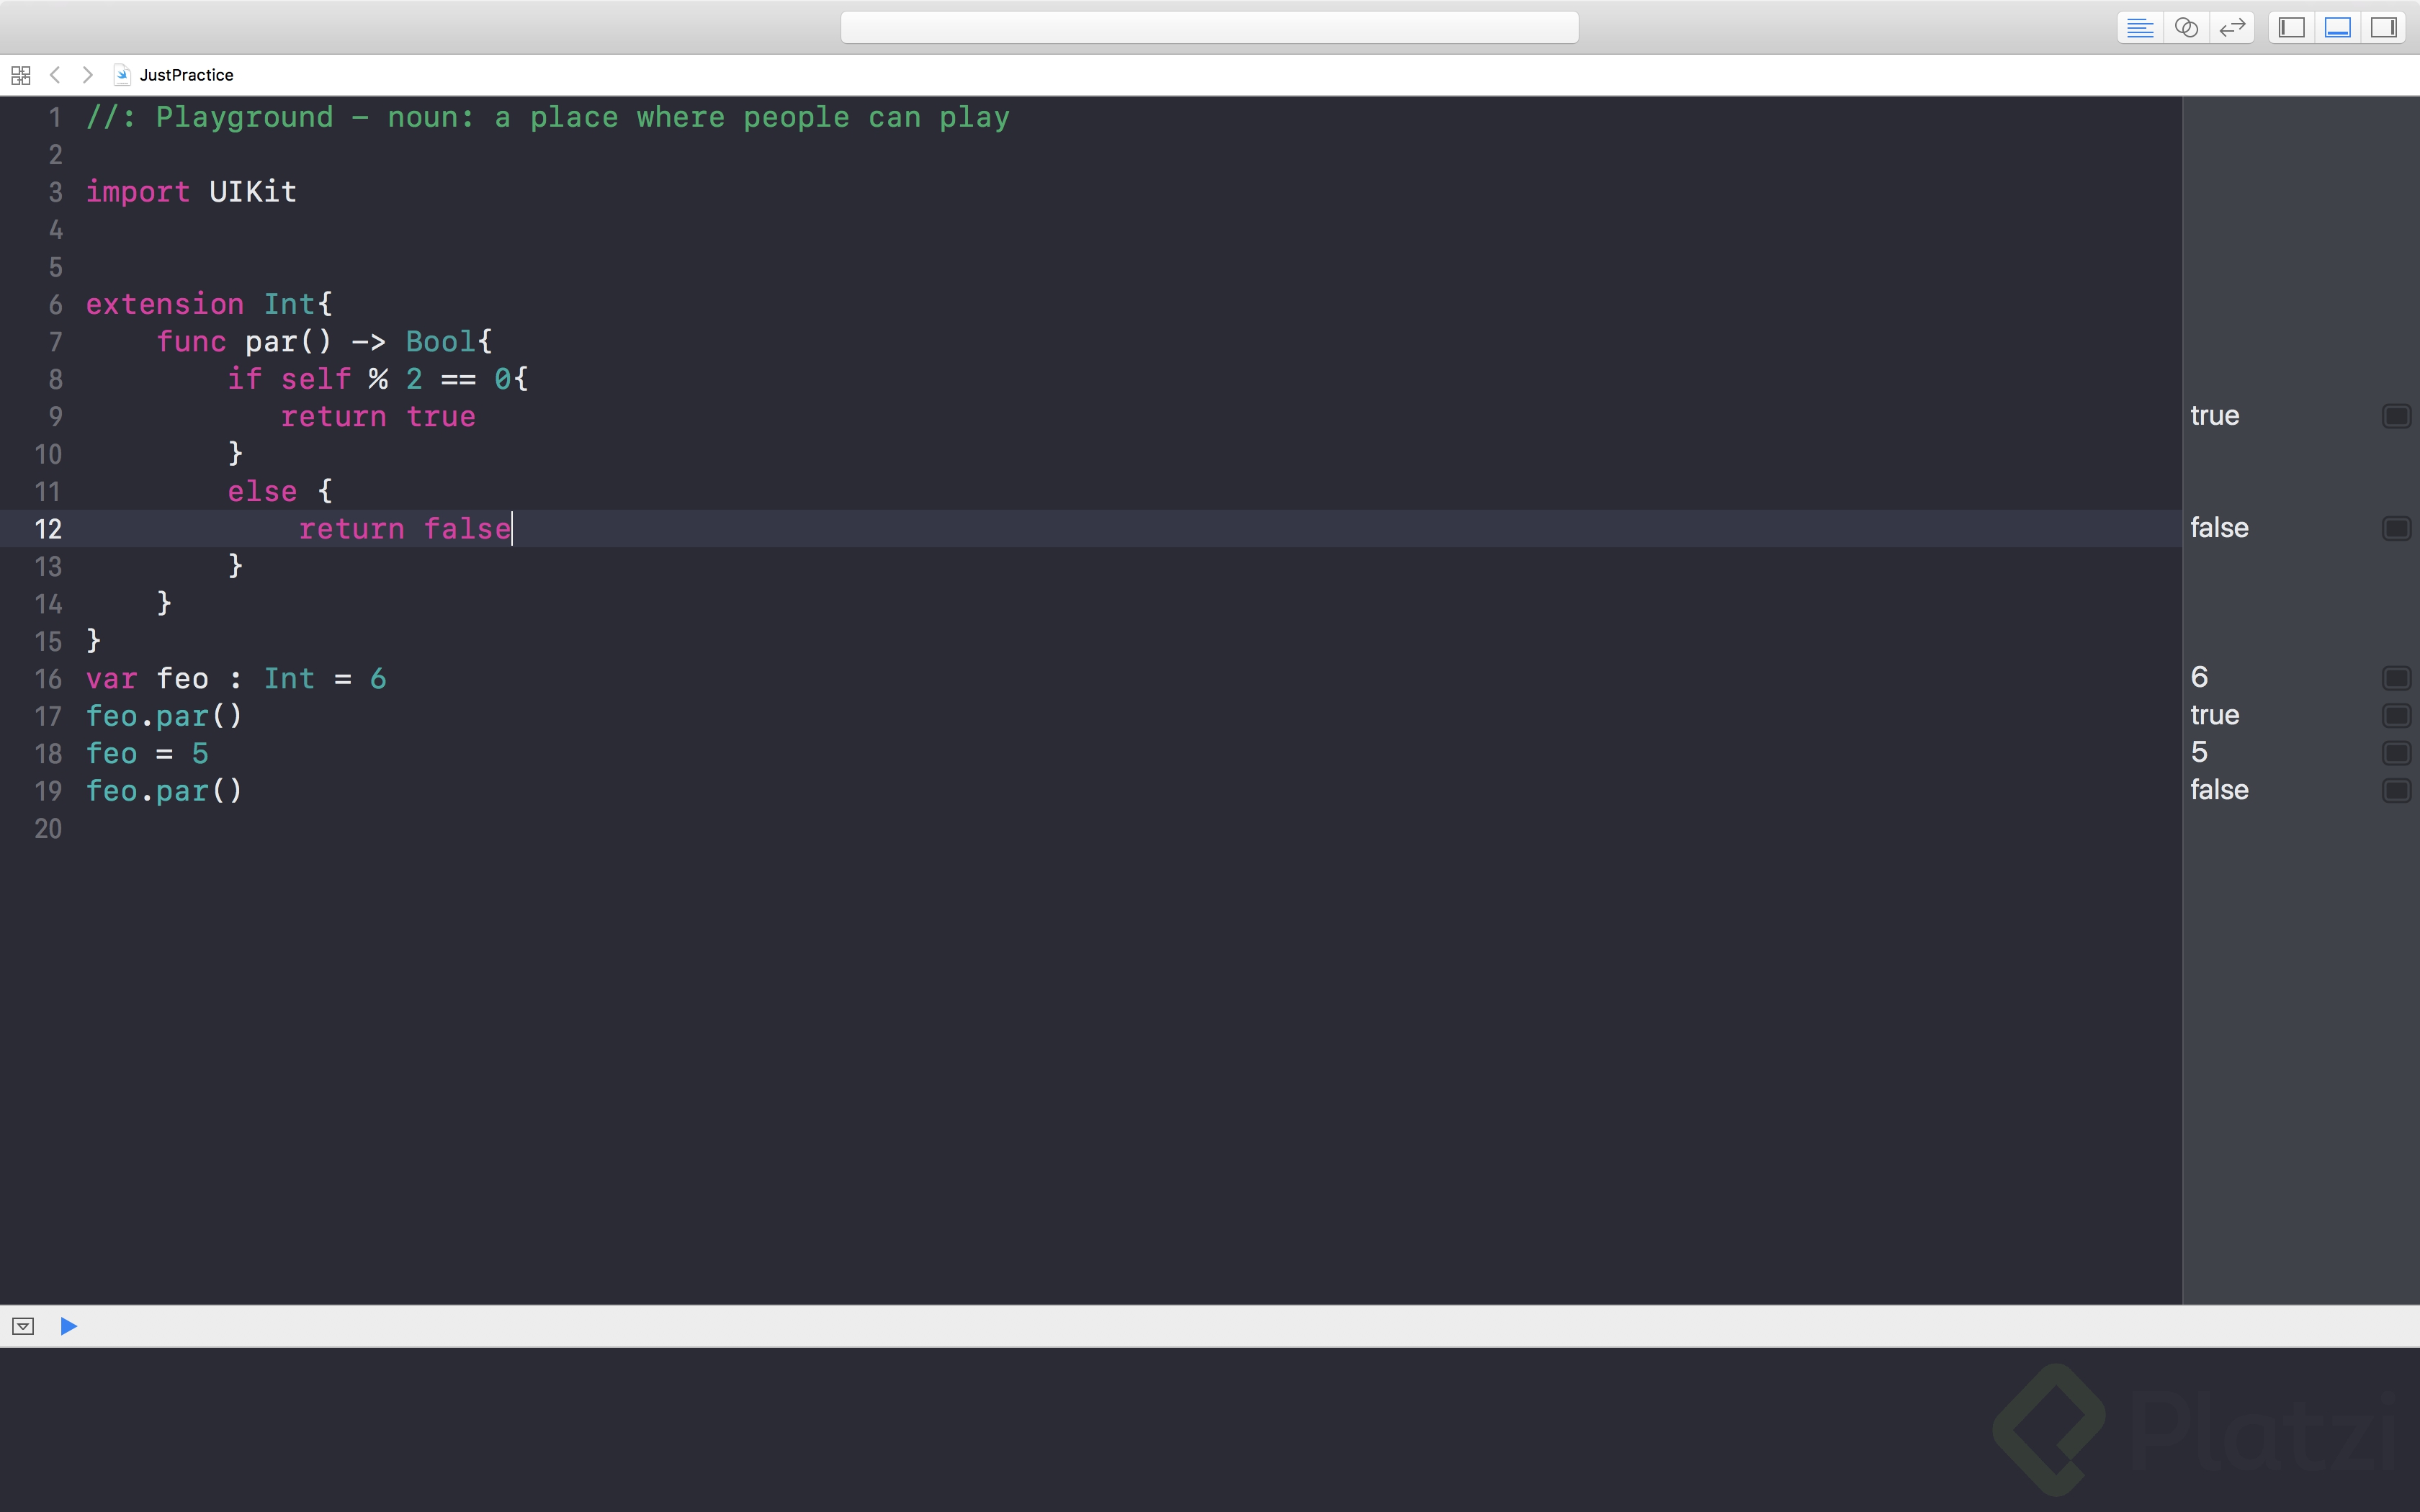Click the JustPractice breadcrumb item

pos(186,75)
